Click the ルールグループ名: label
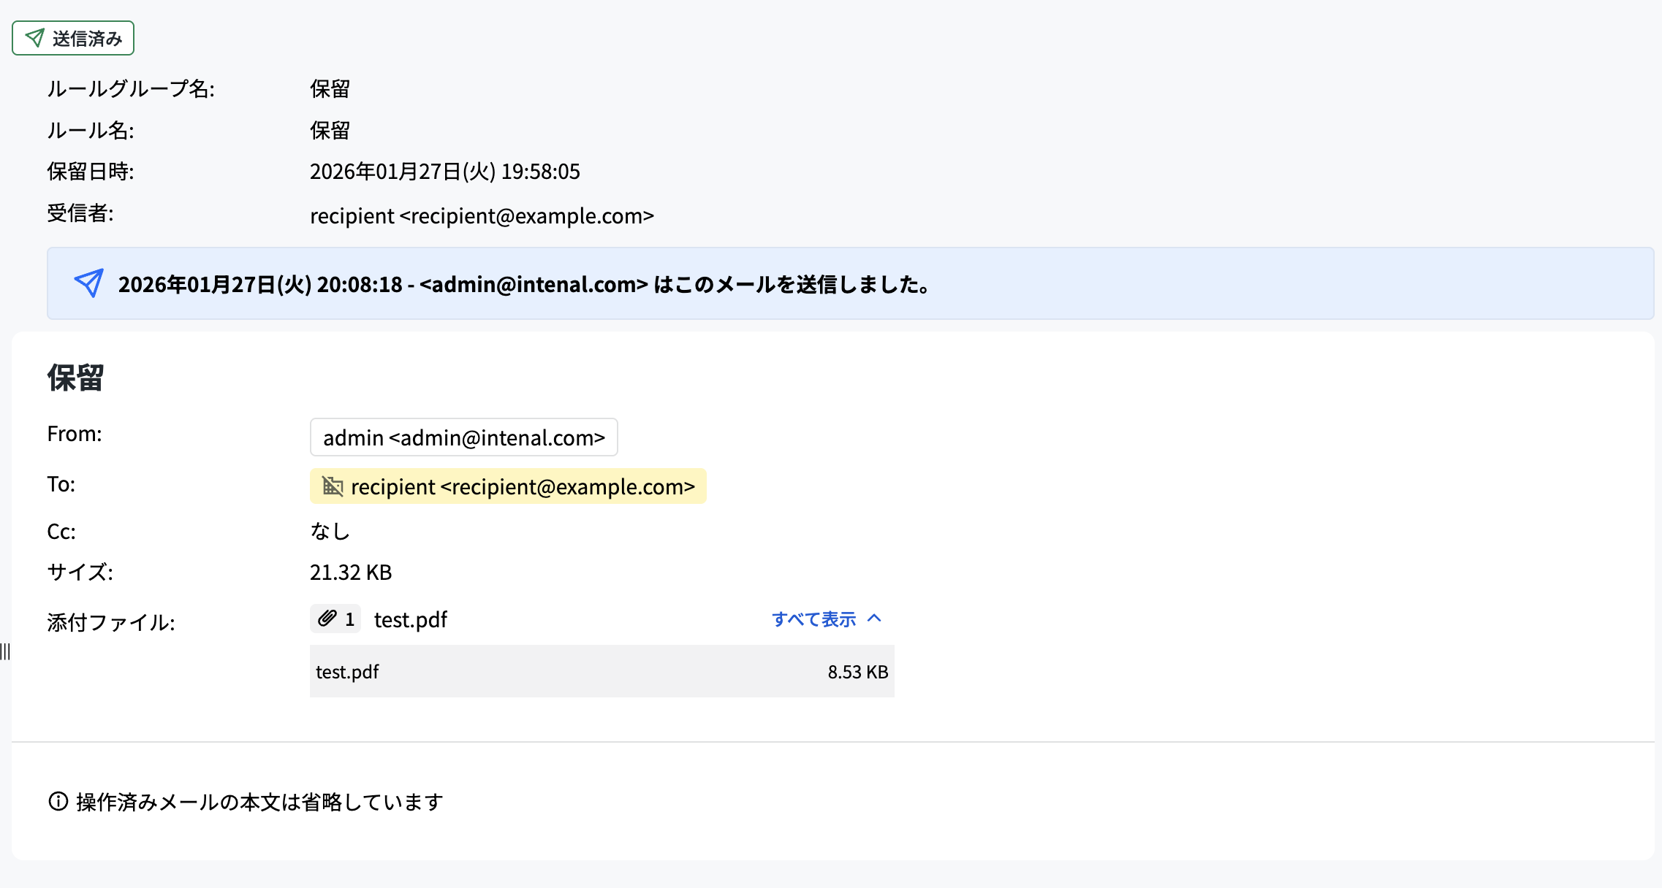Screen dimensions: 1662x888 (131, 89)
